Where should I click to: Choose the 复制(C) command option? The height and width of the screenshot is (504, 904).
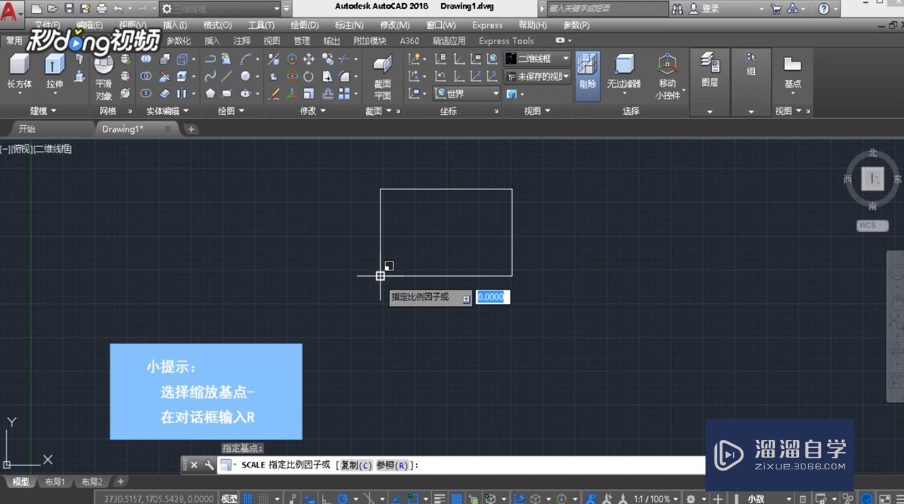357,465
